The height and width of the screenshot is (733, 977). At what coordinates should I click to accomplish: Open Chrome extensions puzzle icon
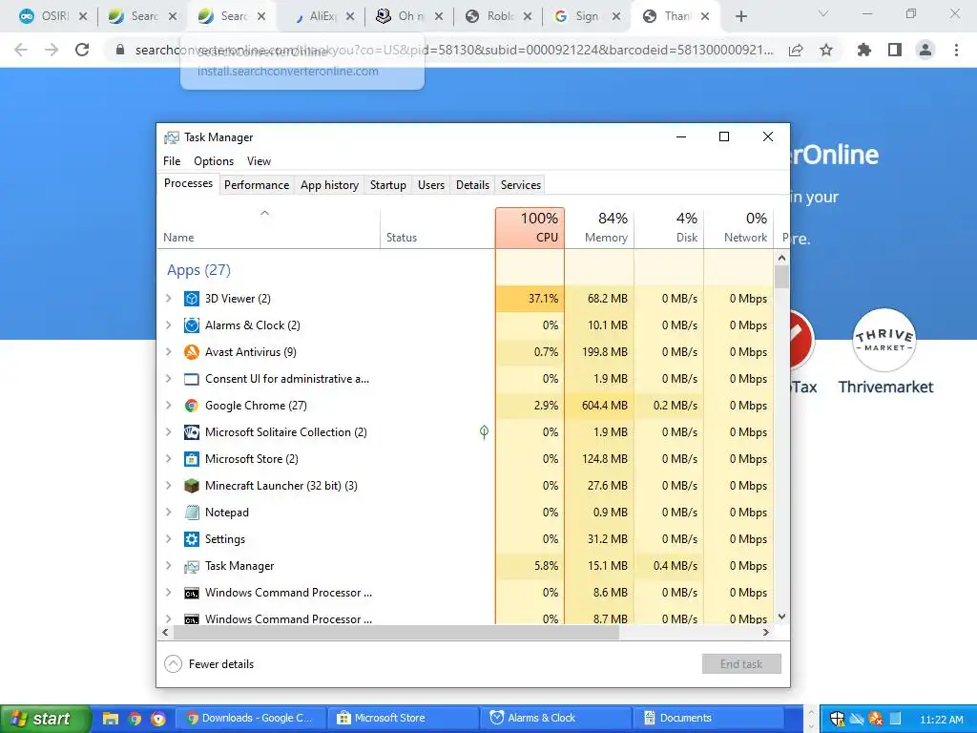[863, 50]
